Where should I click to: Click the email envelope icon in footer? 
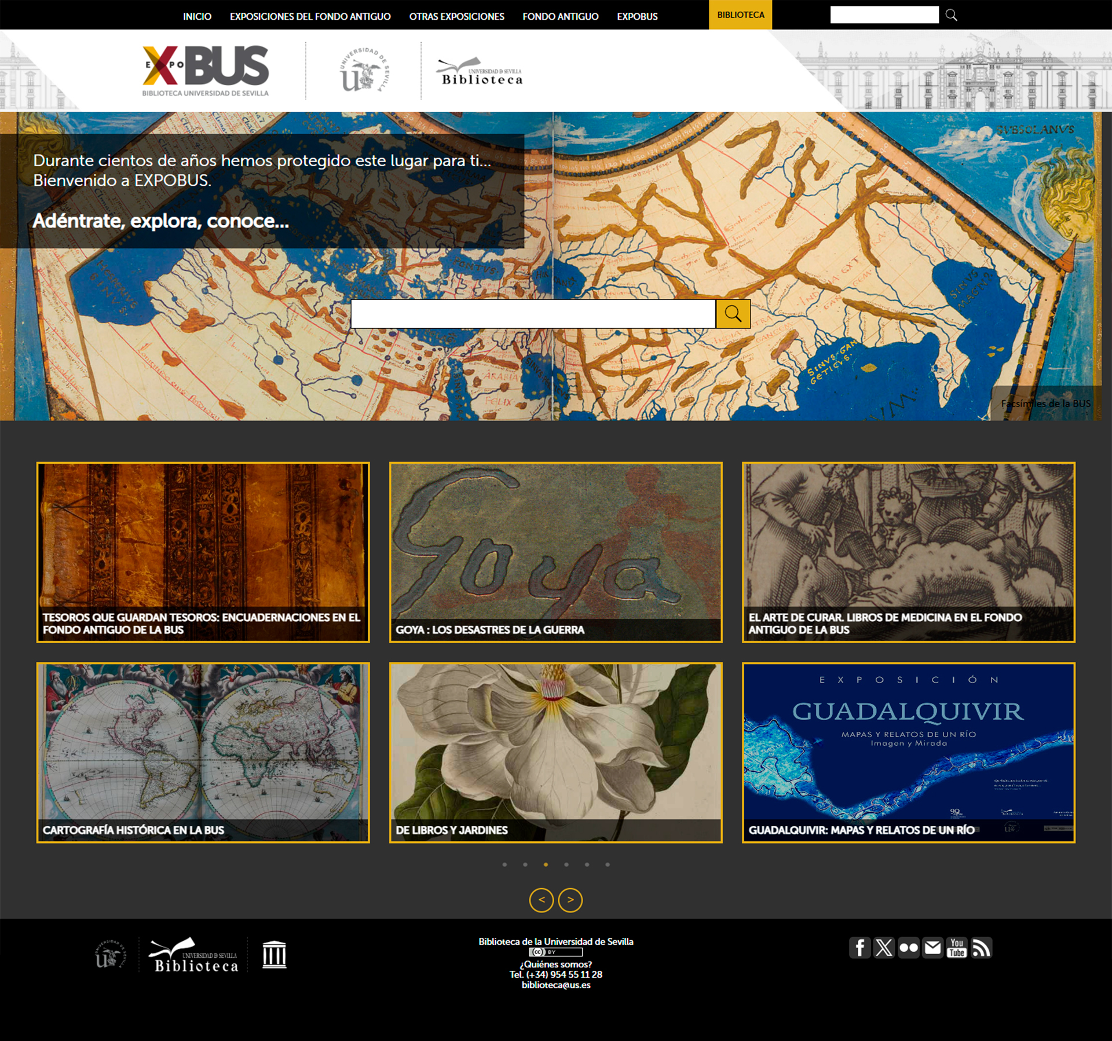pos(932,947)
